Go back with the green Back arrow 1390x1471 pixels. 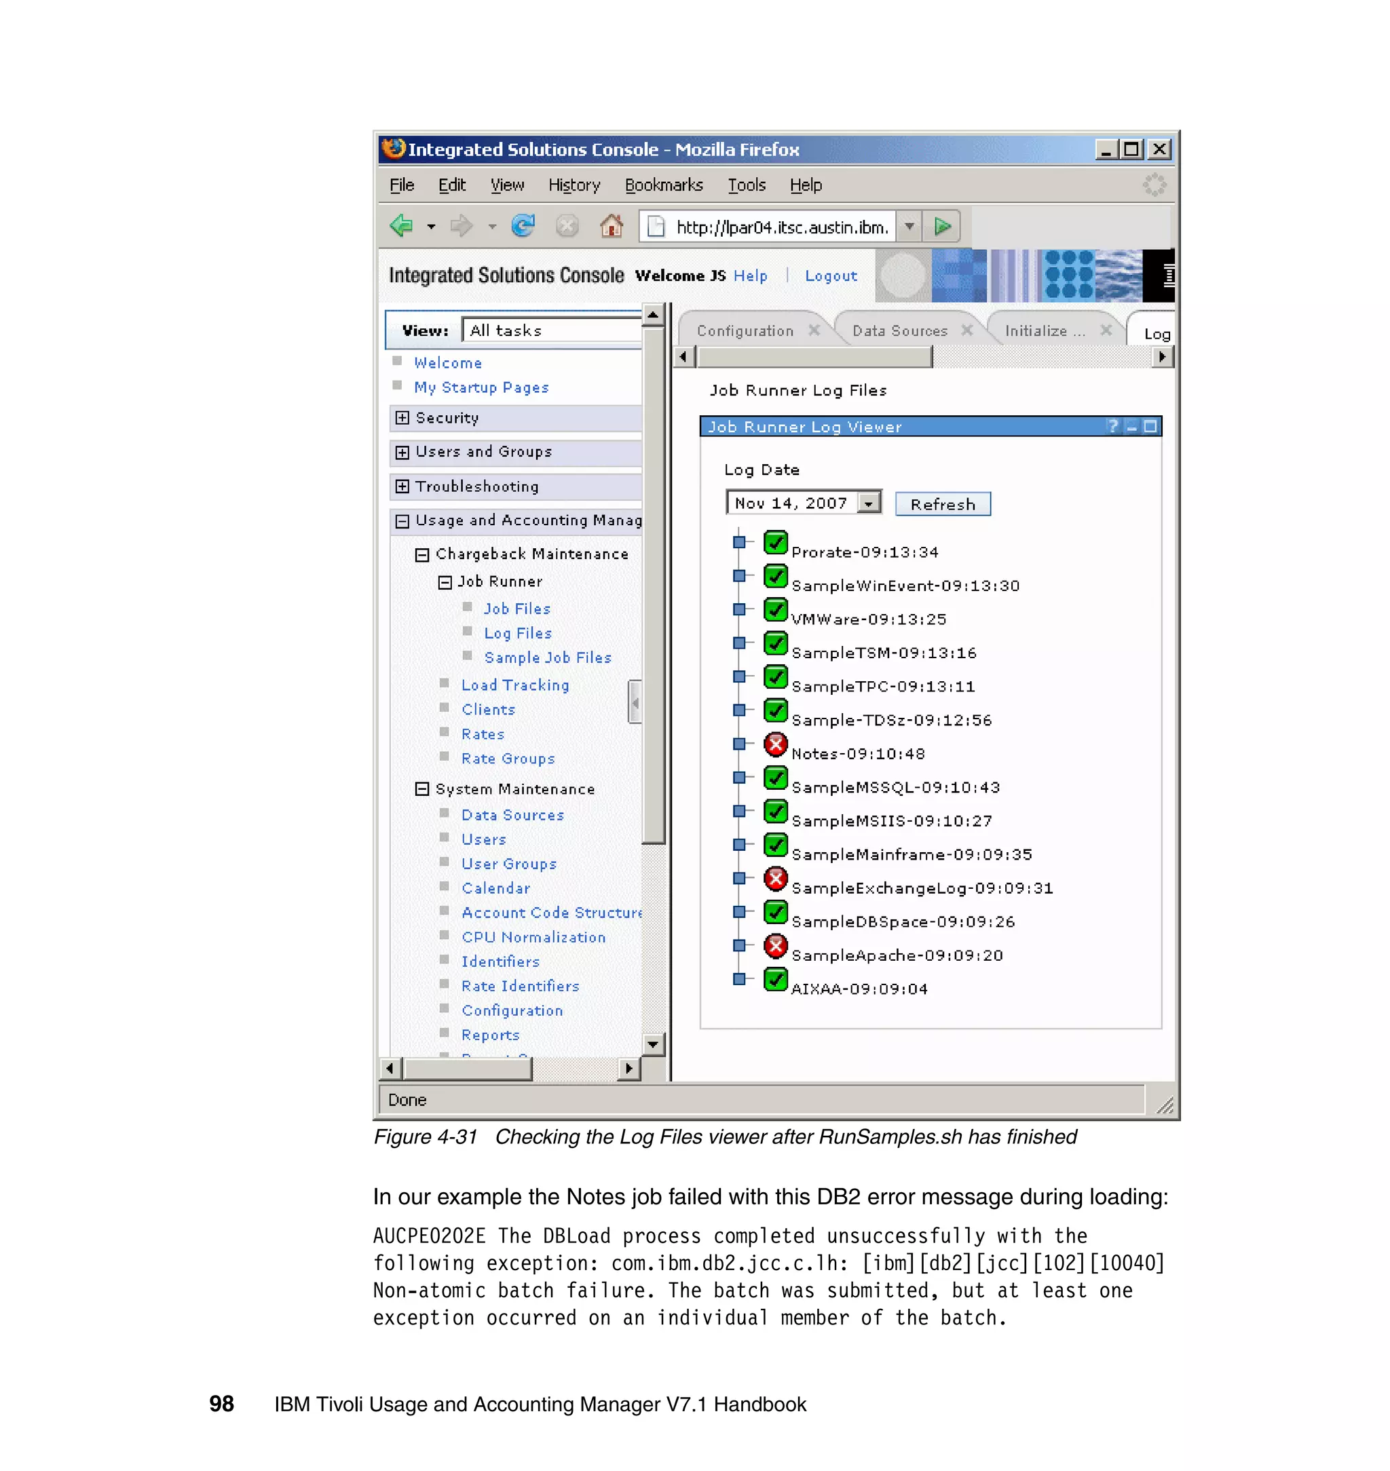click(x=402, y=225)
